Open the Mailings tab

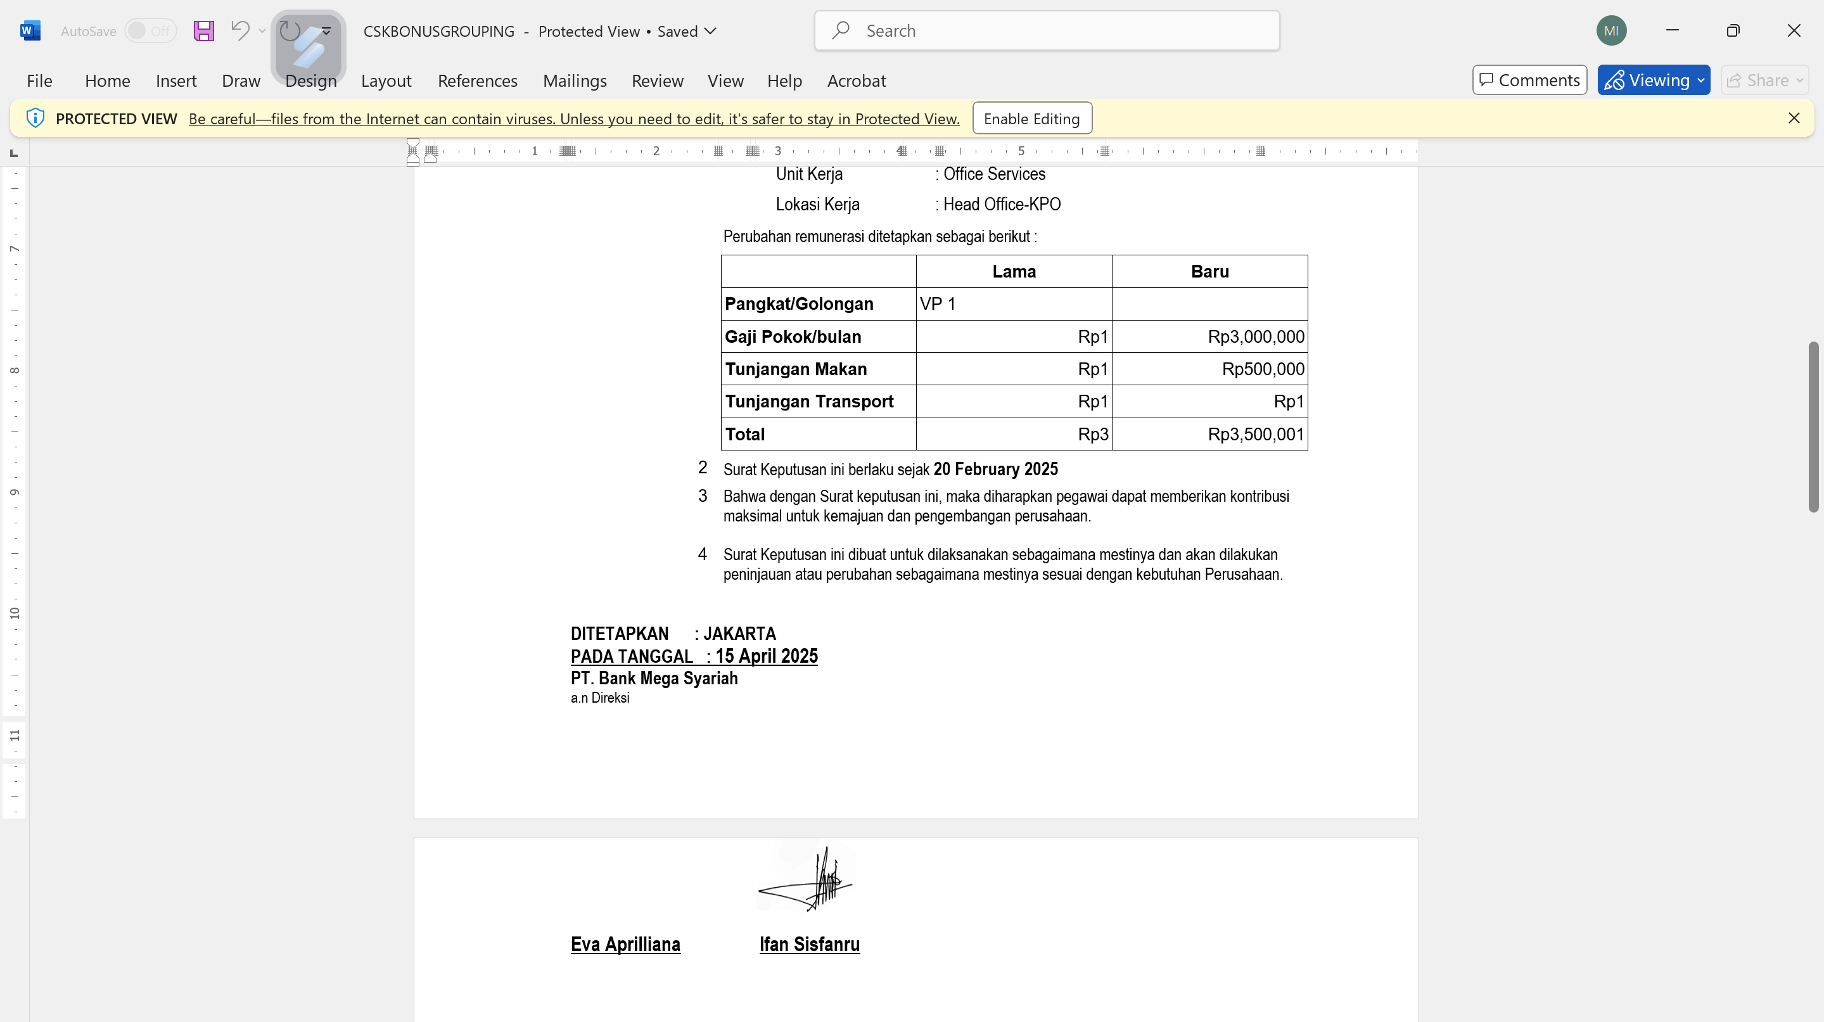(x=574, y=80)
